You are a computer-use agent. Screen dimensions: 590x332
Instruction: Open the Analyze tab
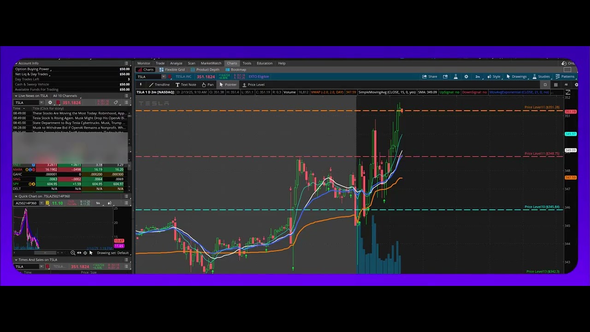pyautogui.click(x=176, y=63)
